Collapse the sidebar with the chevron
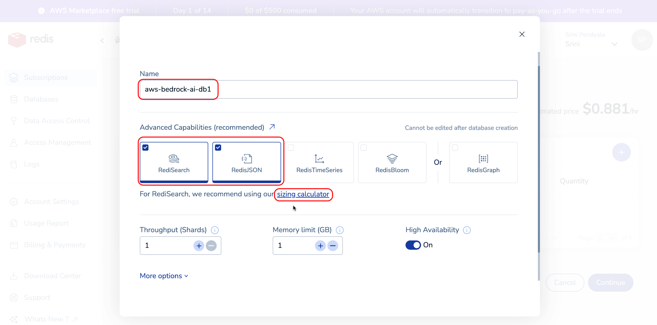This screenshot has height=325, width=657. point(102,40)
